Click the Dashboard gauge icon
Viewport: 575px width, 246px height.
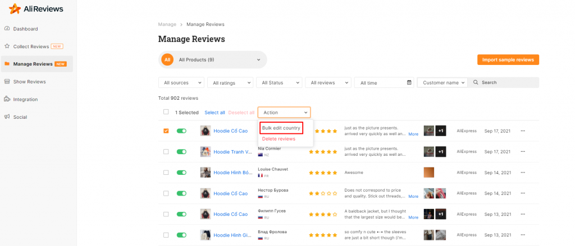[x=7, y=29]
